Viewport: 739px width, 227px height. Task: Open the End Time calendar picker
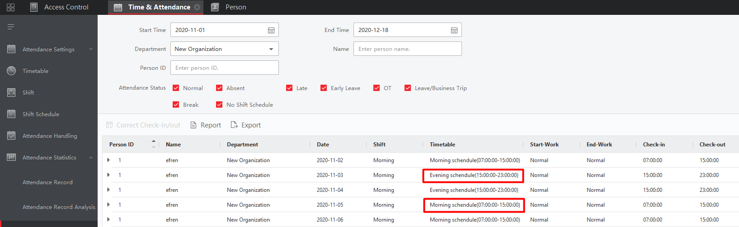454,30
